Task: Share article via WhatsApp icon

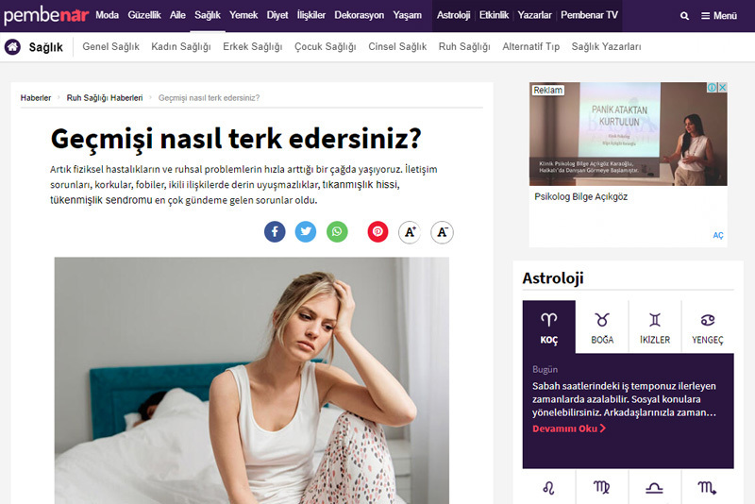Action: (337, 232)
